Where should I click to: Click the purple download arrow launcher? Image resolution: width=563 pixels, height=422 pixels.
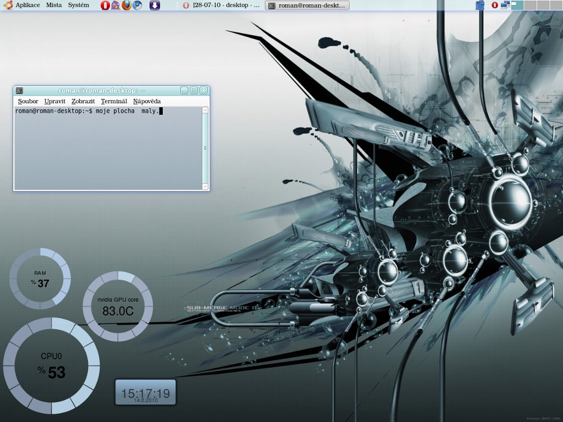[x=155, y=5]
